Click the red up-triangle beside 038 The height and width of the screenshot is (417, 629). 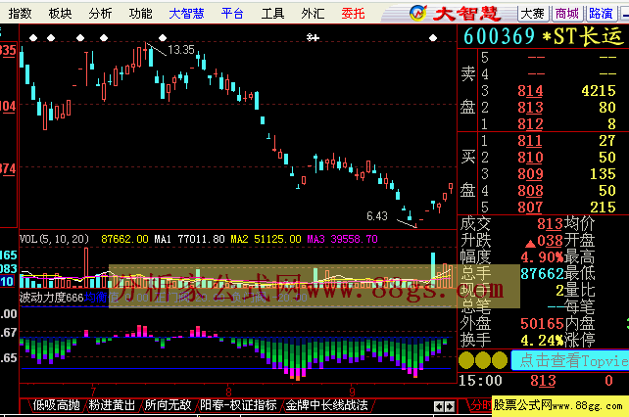click(x=530, y=243)
